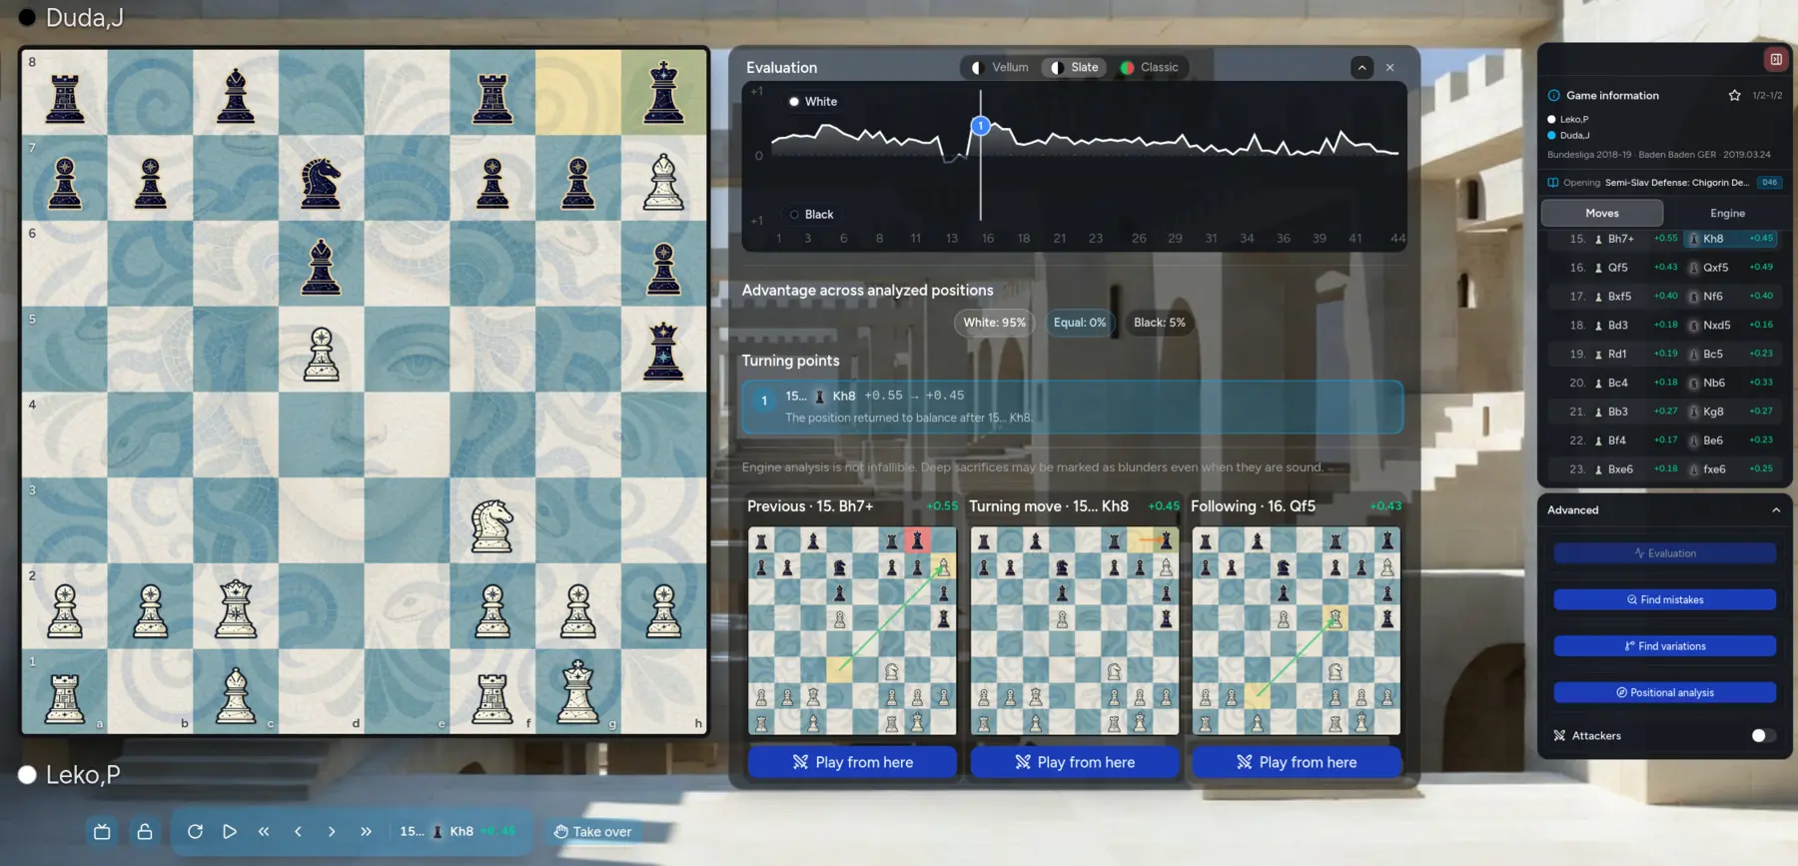Click the Previous 15. Bh7+ board thumbnail
The width and height of the screenshot is (1798, 866).
[852, 631]
